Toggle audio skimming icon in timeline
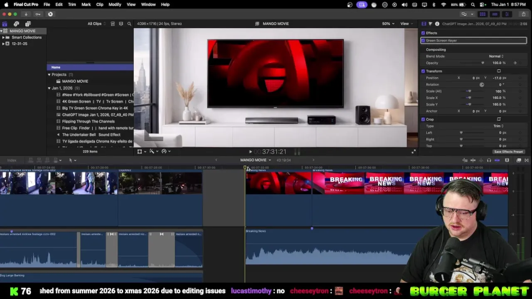The height and width of the screenshot is (299, 532). 481,160
